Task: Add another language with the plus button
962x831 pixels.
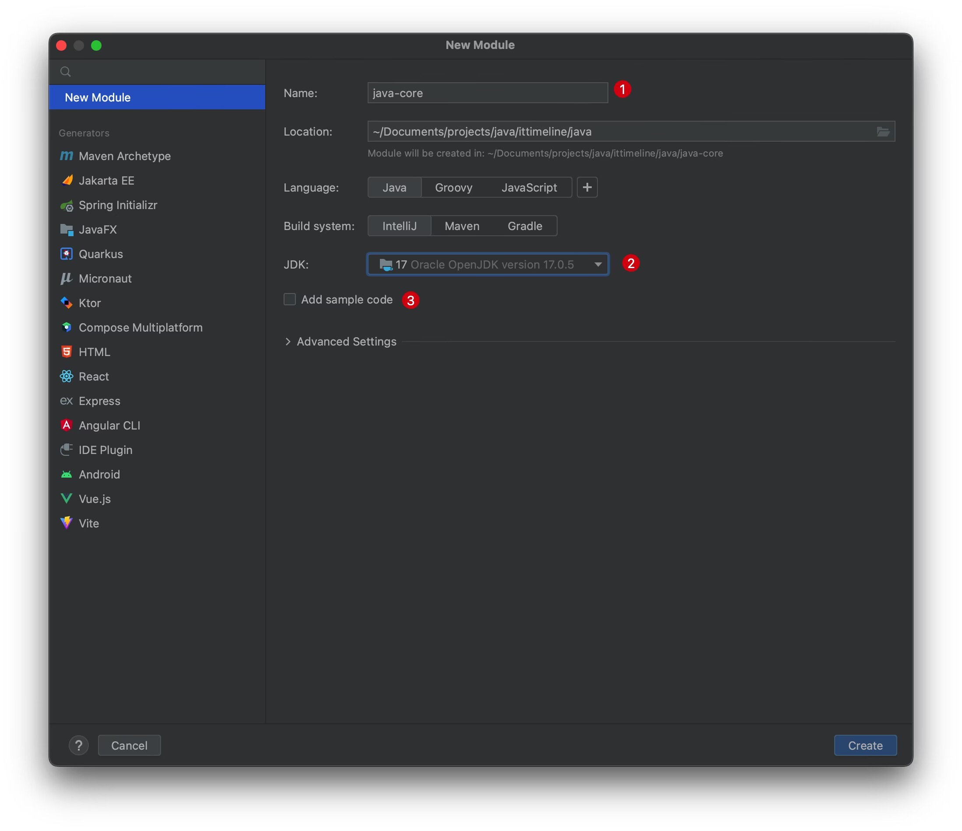Action: coord(587,188)
